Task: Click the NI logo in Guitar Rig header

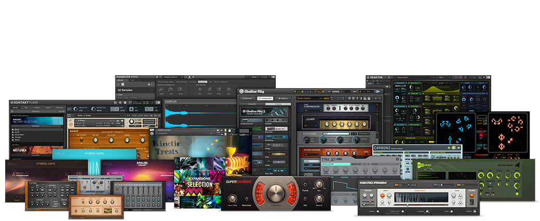Action: point(378,92)
